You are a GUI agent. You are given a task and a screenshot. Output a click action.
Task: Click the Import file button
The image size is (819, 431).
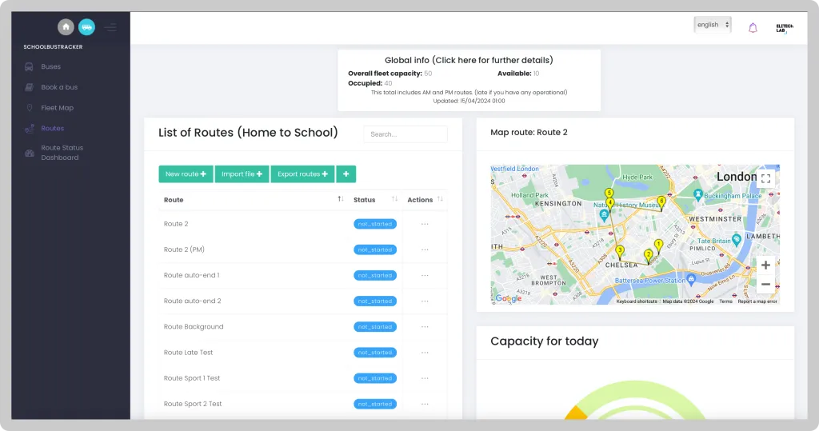pyautogui.click(x=242, y=174)
